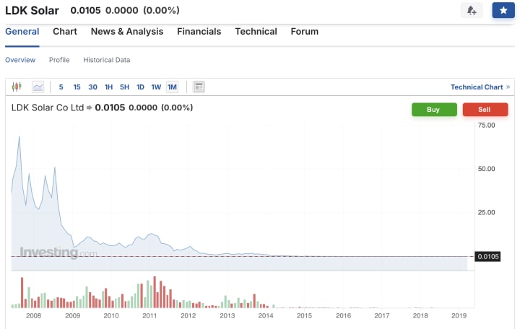The width and height of the screenshot is (520, 329).
Task: Select the Profile sub-tab
Action: click(59, 60)
